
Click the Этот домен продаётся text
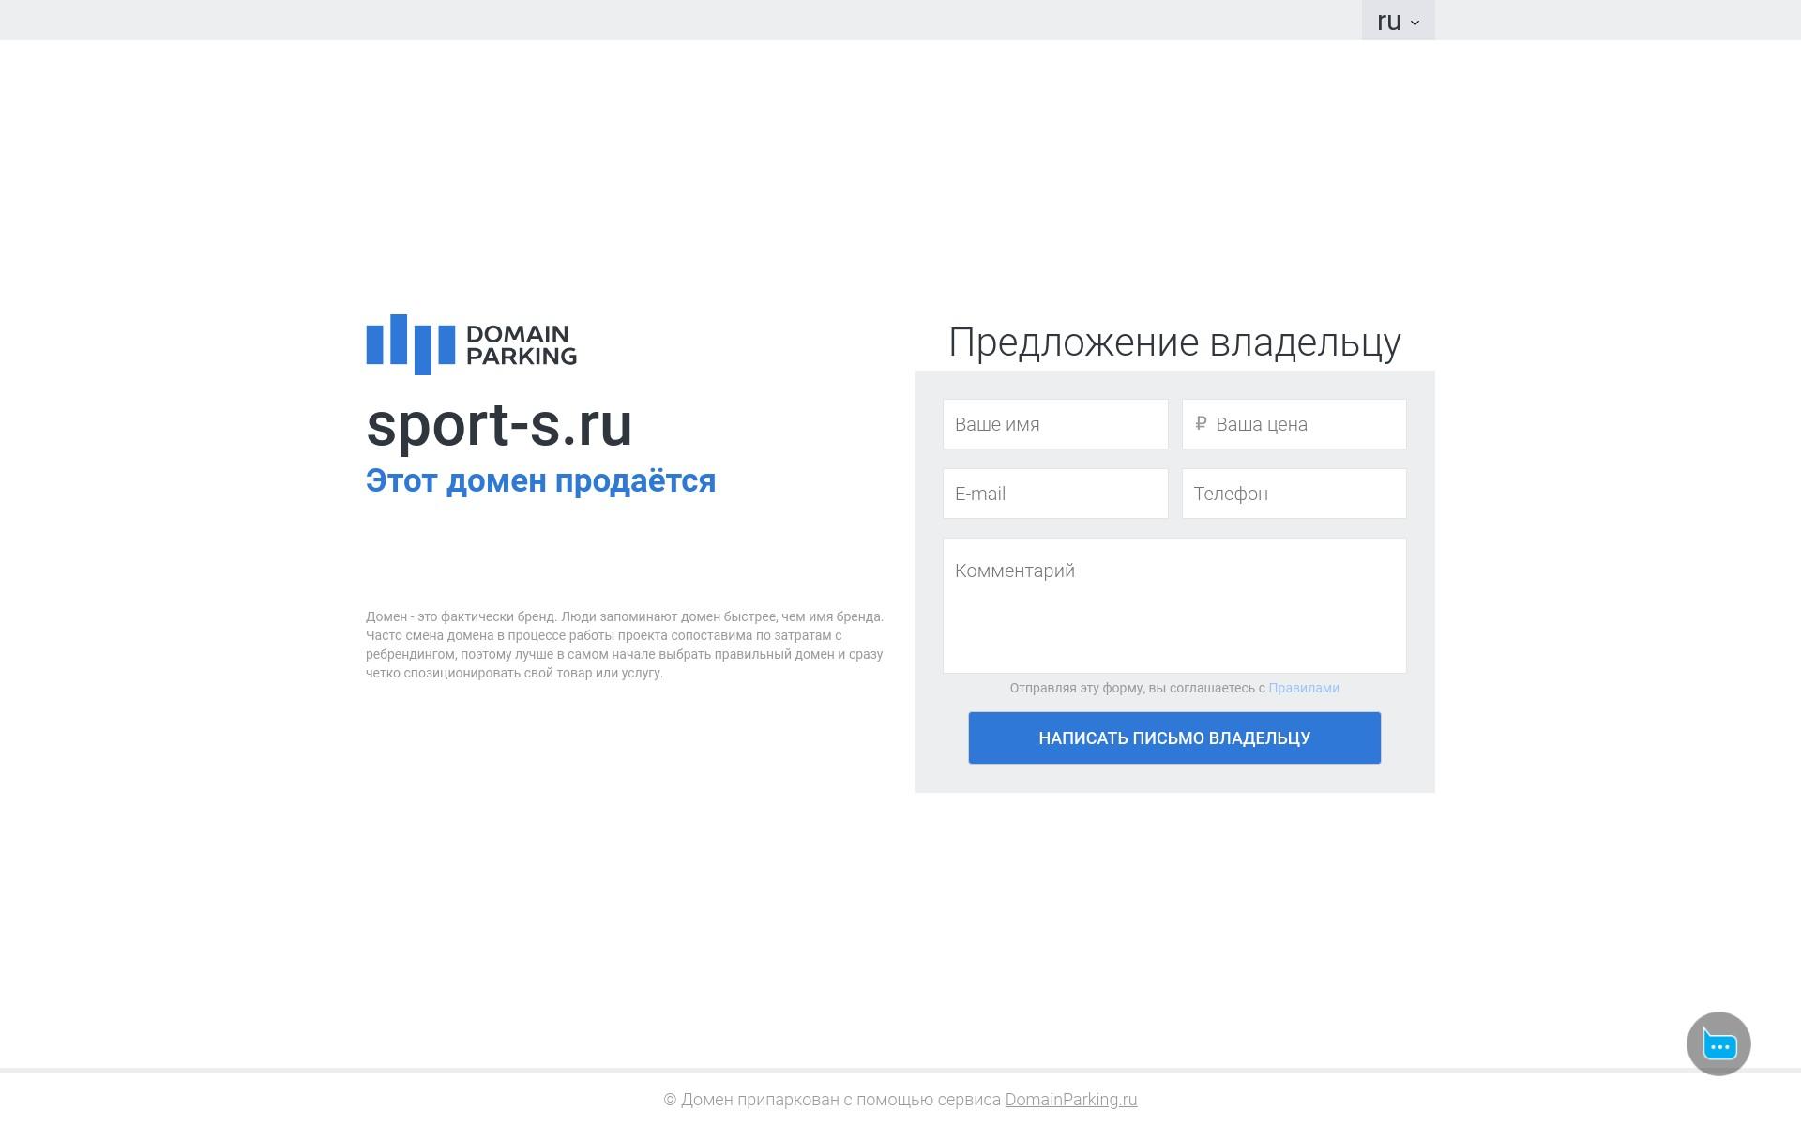pyautogui.click(x=540, y=480)
